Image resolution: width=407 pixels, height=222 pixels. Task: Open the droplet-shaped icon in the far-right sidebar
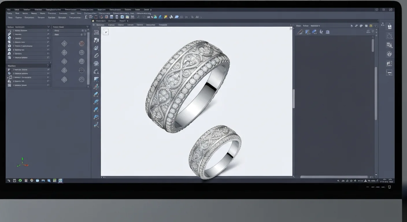tap(389, 36)
